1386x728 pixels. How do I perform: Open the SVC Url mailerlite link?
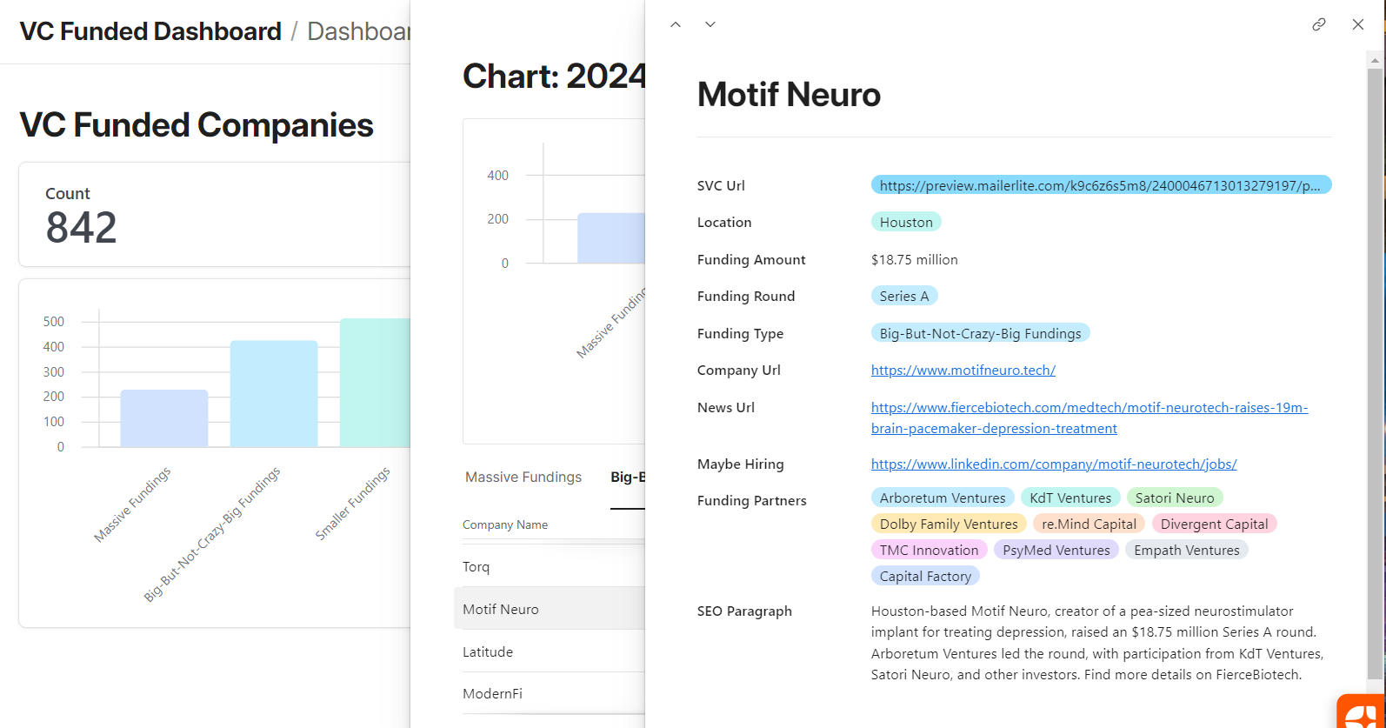(x=1101, y=185)
